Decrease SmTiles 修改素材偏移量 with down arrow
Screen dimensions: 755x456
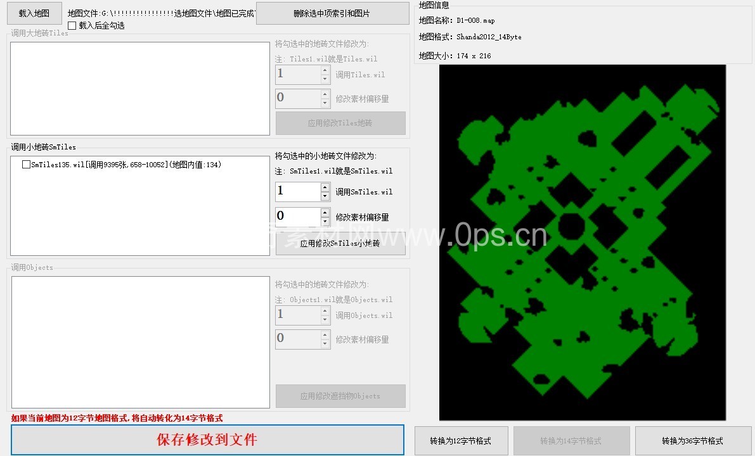coord(325,222)
